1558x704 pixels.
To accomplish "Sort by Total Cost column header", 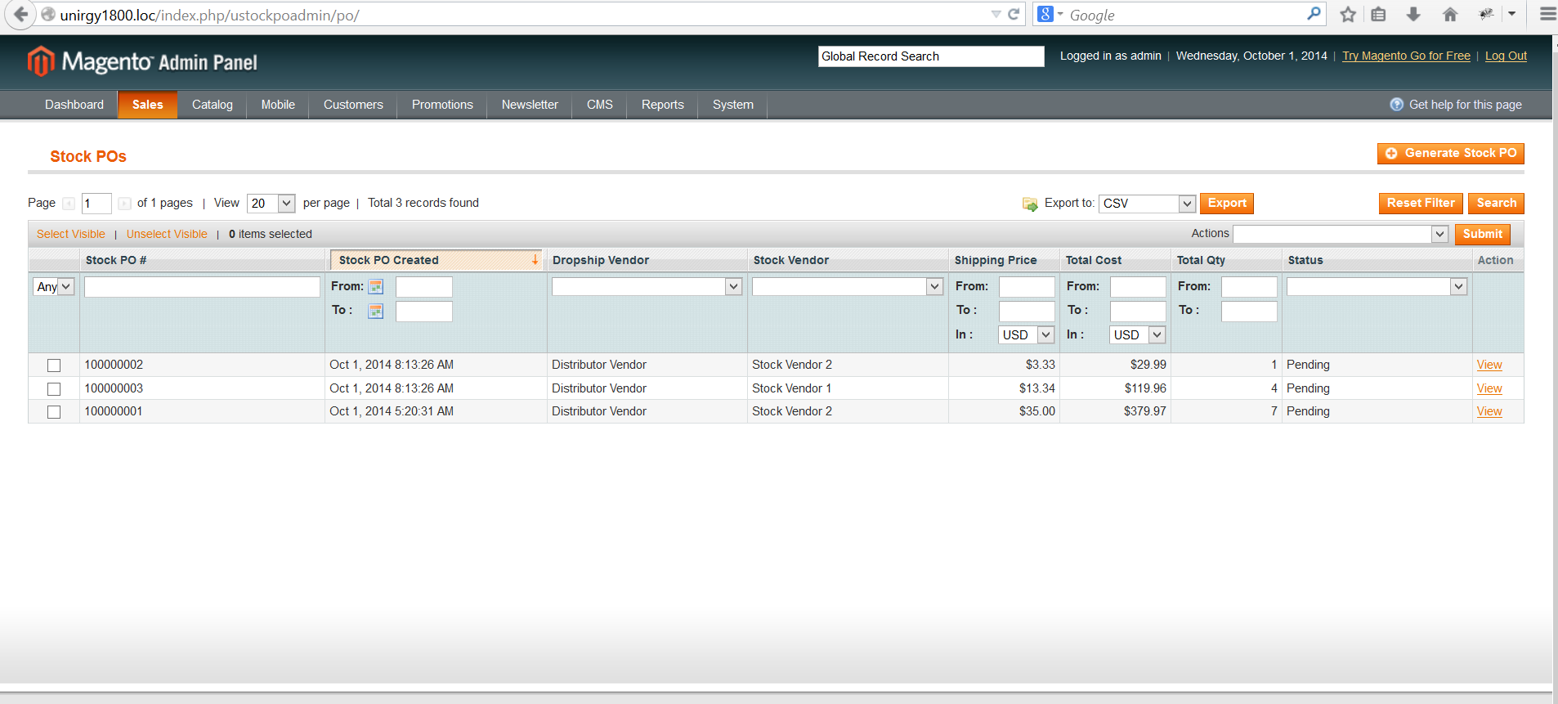I will 1094,260.
